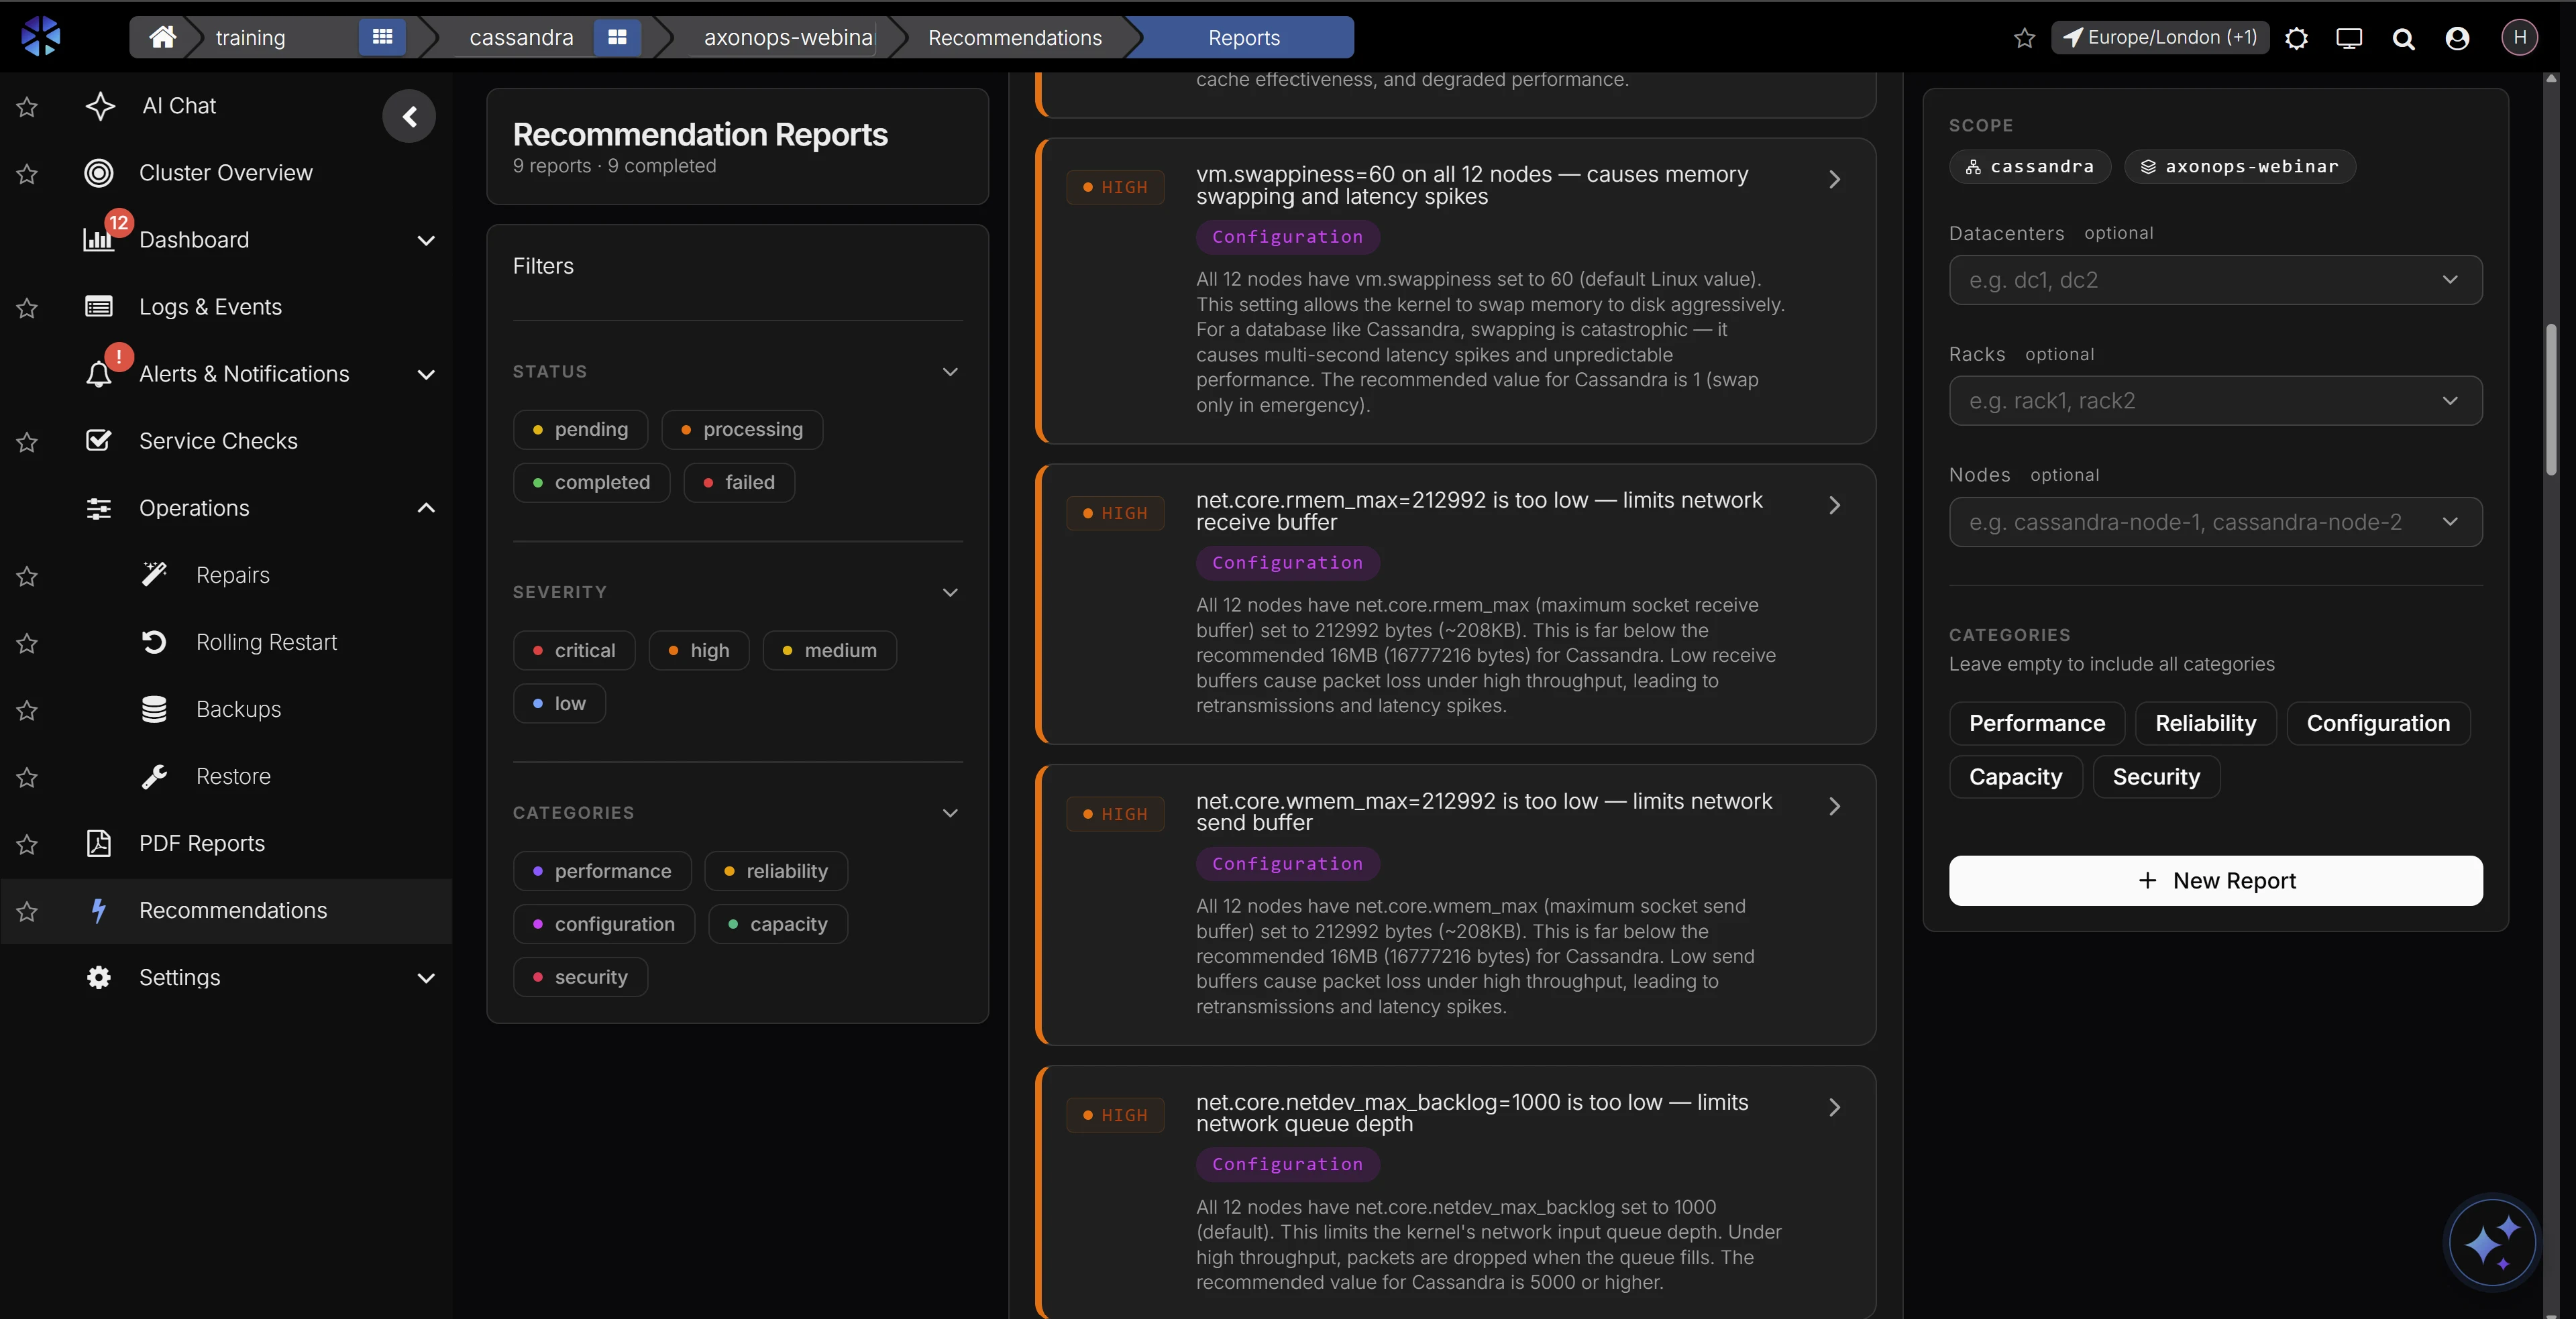This screenshot has width=2576, height=1319.
Task: Click the Rolling Restart circular arrow icon
Action: click(x=154, y=642)
